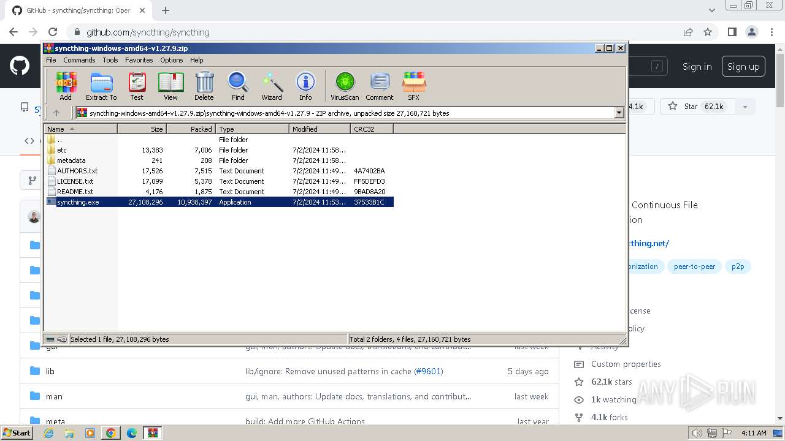Open the Help menu in WinRAR
Viewport: 785px width, 441px height.
[196, 60]
